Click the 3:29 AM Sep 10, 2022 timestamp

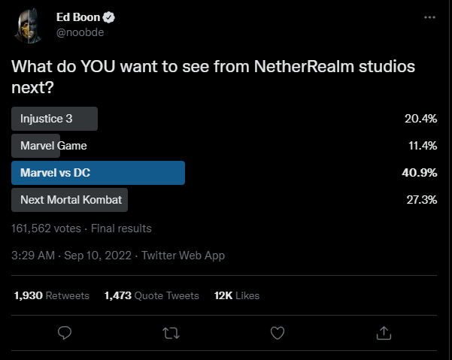71,256
